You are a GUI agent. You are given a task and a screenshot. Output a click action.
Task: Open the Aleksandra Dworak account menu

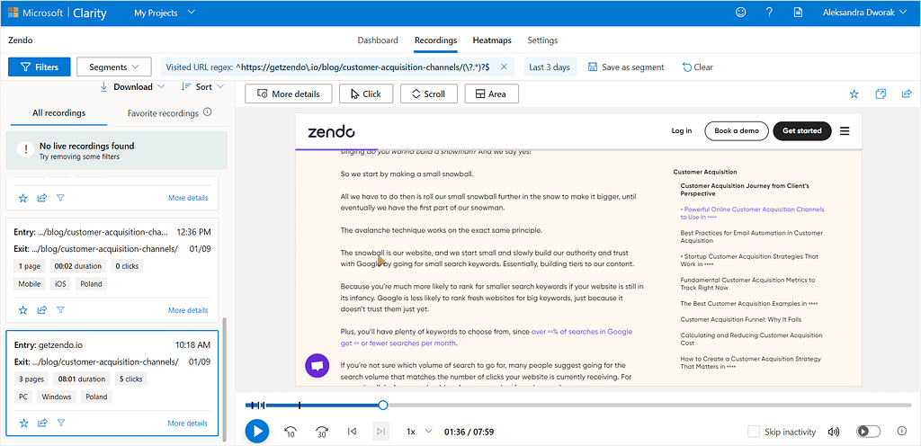(864, 13)
